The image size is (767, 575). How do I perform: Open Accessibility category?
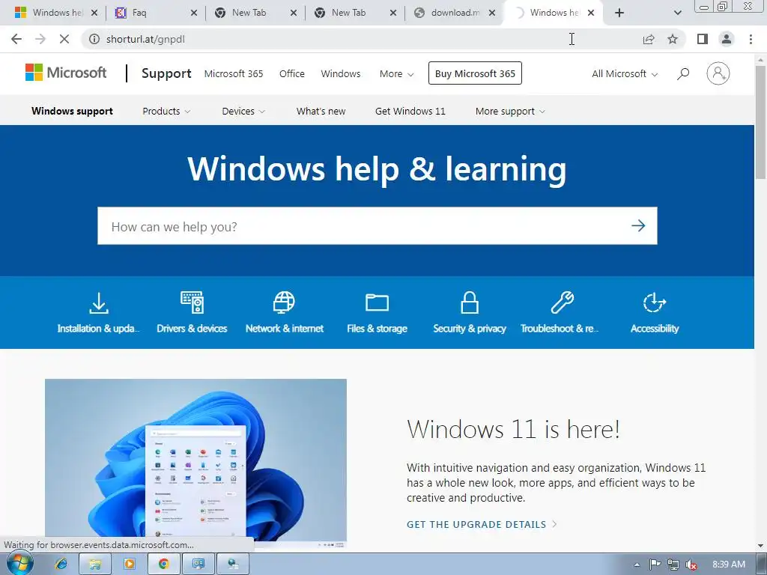pyautogui.click(x=655, y=313)
